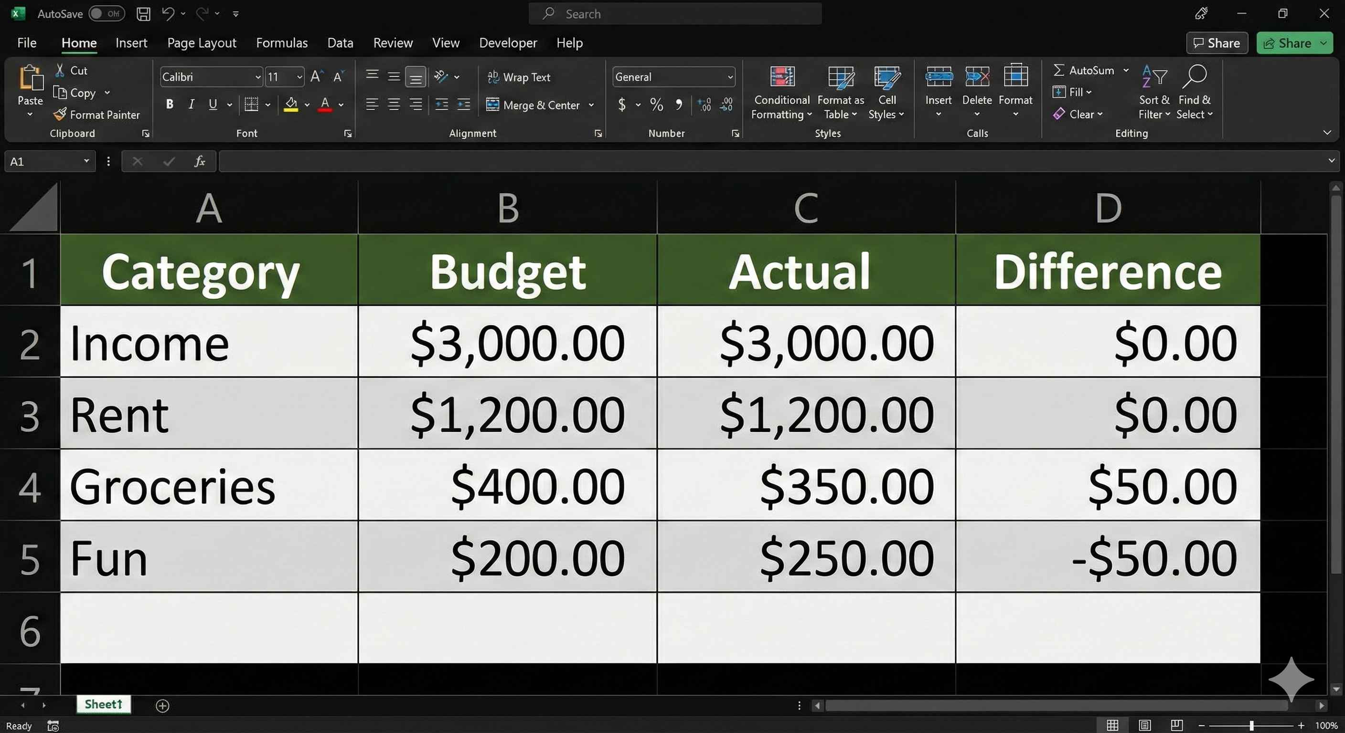Switch to the Page Layout tab
The height and width of the screenshot is (733, 1345).
tap(202, 43)
